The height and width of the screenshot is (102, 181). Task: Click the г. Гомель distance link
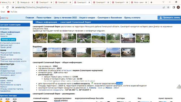(x=92, y=88)
